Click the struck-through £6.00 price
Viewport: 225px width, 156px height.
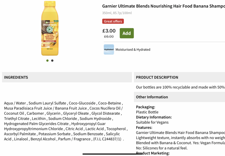click(x=109, y=37)
